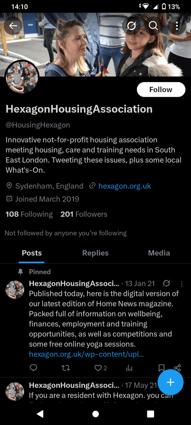Click reply icon on pinned post
The image size is (191, 425).
33,368
